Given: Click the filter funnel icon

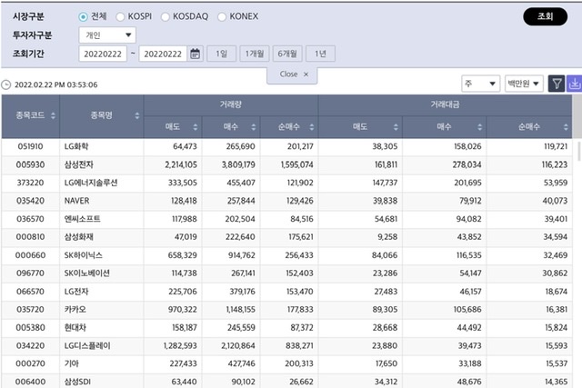Looking at the screenshot, I should pos(557,84).
